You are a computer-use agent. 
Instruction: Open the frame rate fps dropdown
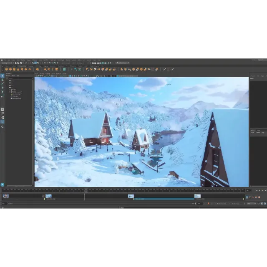(252, 204)
